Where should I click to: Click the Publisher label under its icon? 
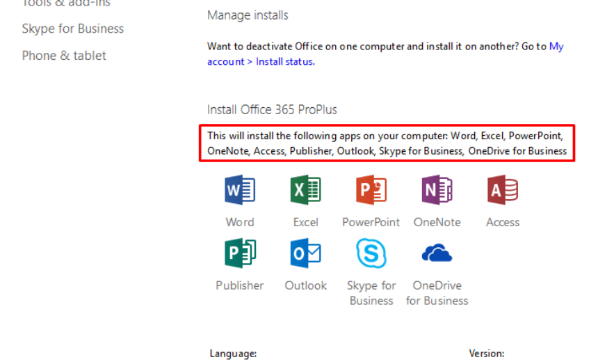(x=240, y=285)
